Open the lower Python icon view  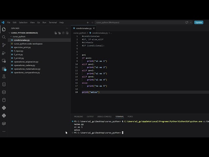(x=4, y=115)
